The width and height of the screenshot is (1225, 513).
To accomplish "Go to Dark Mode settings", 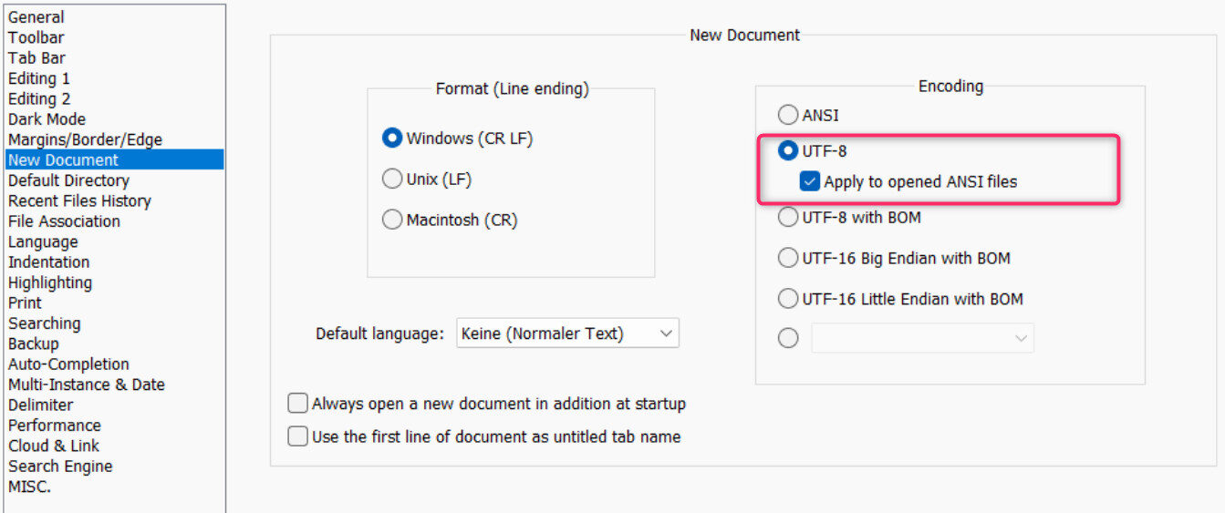I will click(x=47, y=119).
